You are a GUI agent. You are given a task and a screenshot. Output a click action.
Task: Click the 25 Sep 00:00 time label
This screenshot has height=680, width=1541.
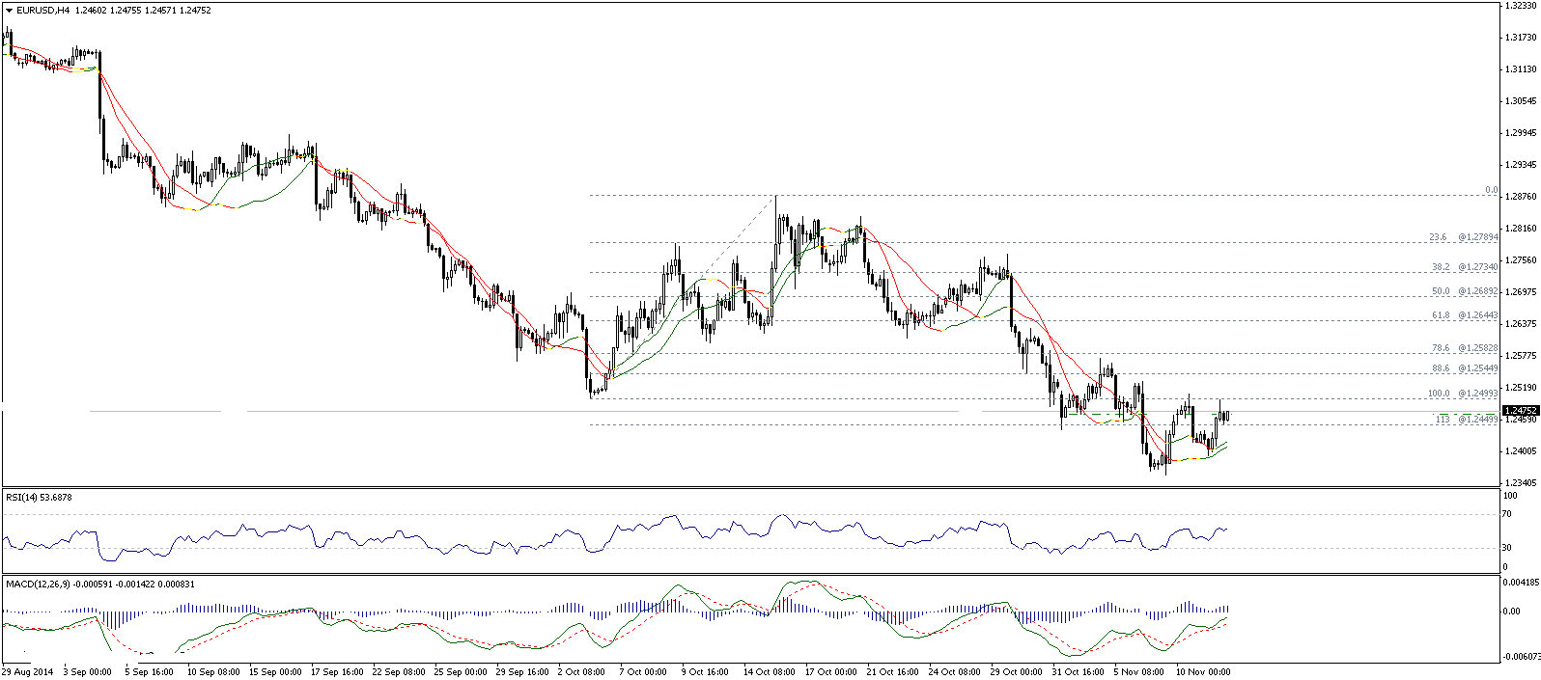point(460,671)
